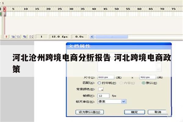Click frame 20 on the timeline ruler

tap(48, 9)
